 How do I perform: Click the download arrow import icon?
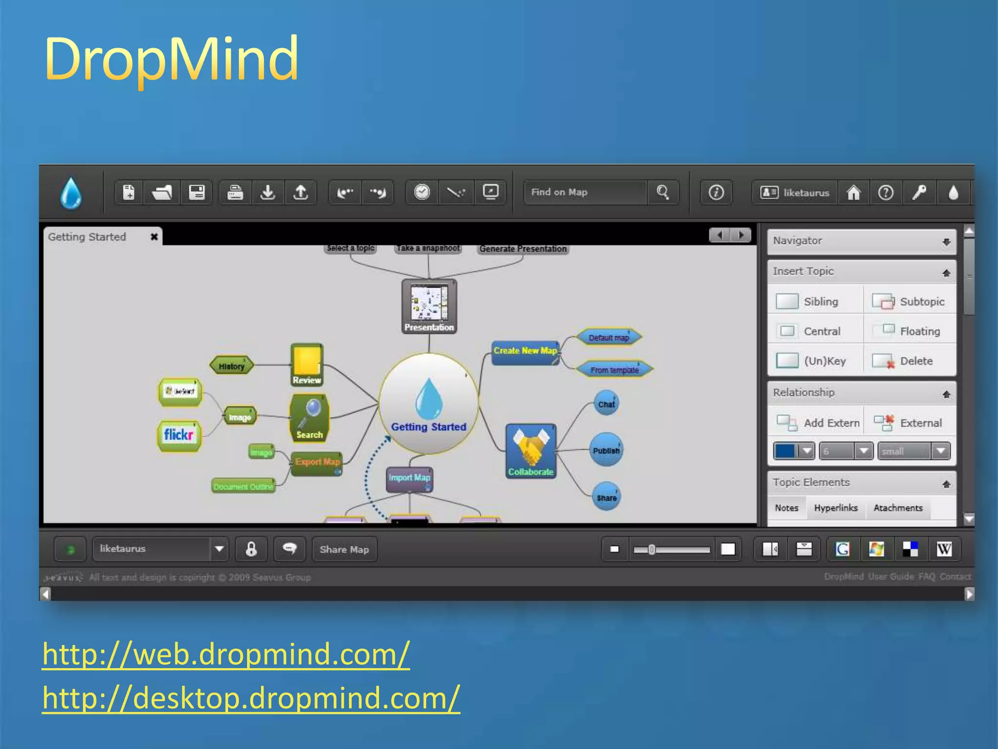click(268, 193)
